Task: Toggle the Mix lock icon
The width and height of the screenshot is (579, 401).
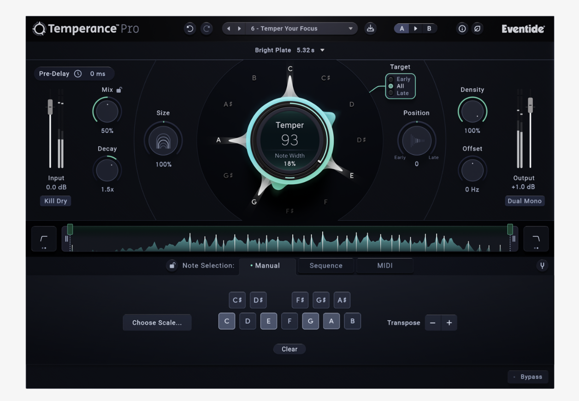Action: [119, 90]
